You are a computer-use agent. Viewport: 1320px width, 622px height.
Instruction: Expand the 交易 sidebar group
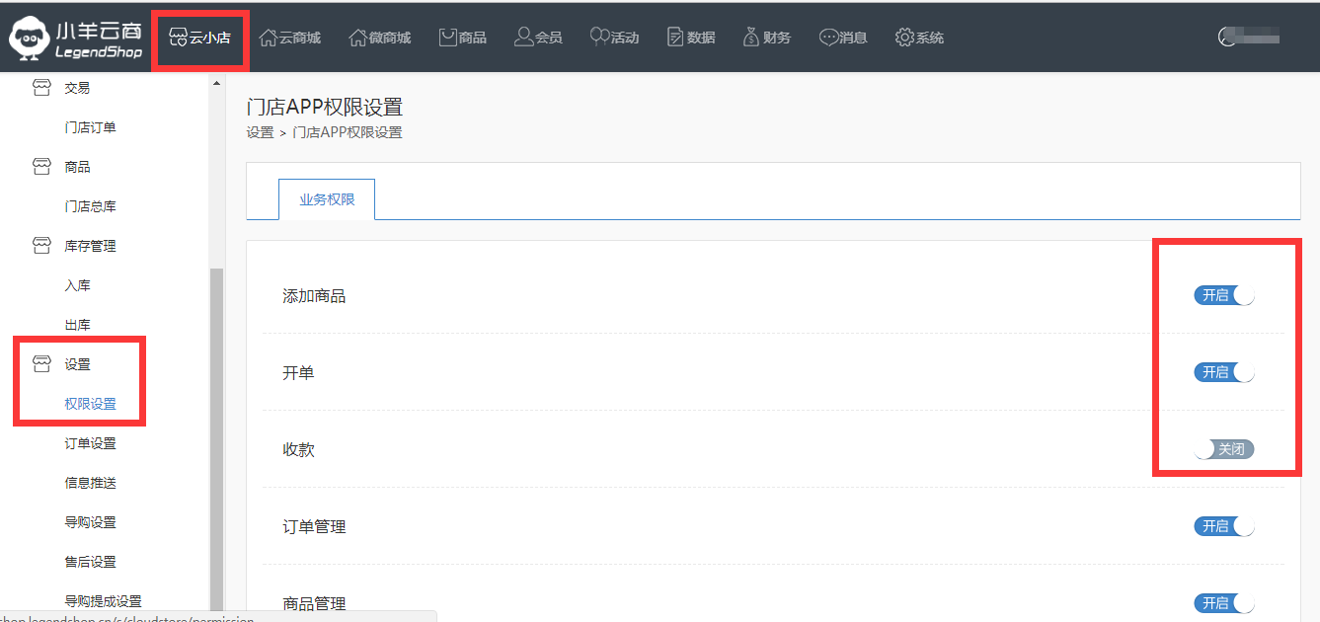(x=76, y=88)
